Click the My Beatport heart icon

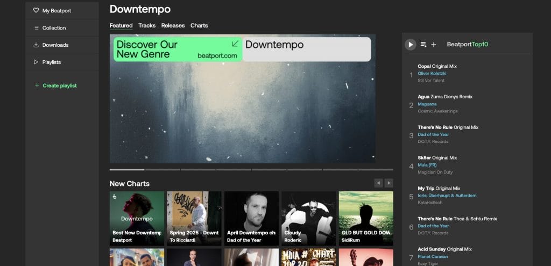[36, 11]
